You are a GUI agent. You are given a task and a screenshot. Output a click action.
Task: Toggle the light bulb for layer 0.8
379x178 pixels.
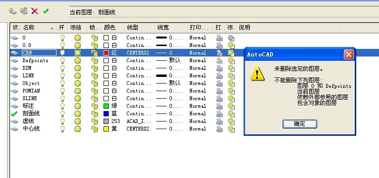62,45
